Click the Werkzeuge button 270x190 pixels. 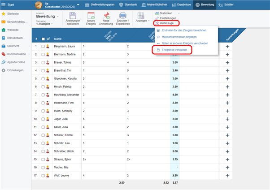pos(166,23)
